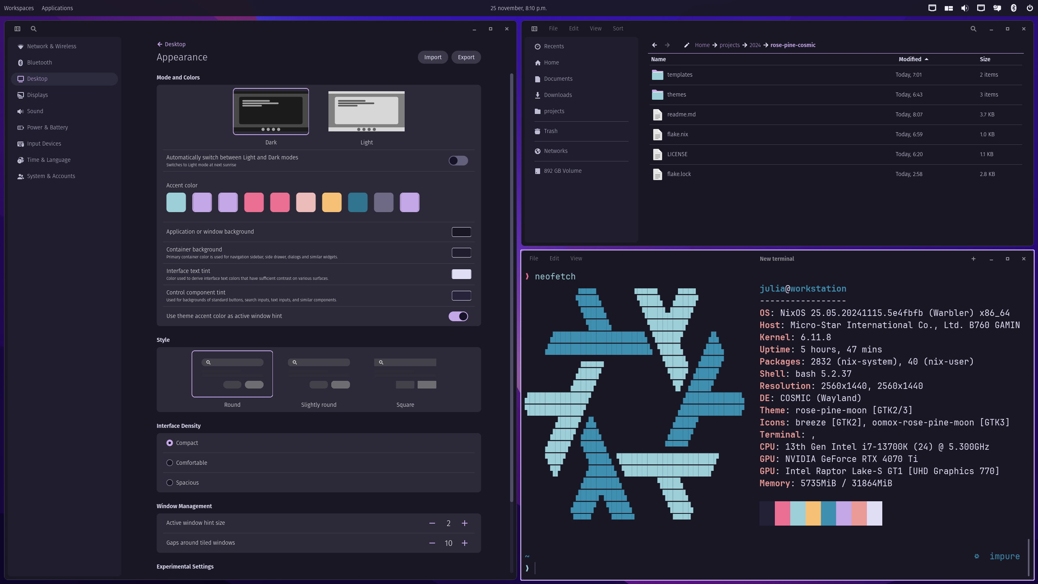Viewport: 1038px width, 584px height.
Task: Open the tiling applet in top panel
Action: (x=948, y=8)
